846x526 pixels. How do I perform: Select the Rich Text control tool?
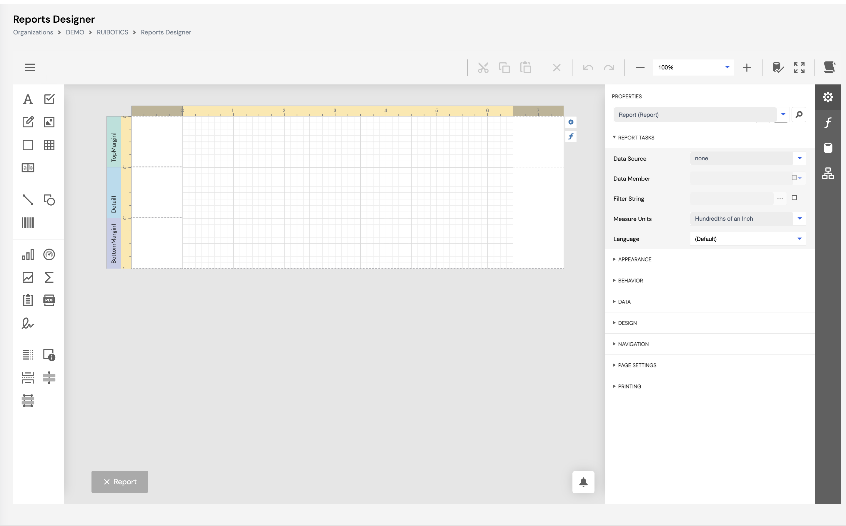tap(28, 122)
